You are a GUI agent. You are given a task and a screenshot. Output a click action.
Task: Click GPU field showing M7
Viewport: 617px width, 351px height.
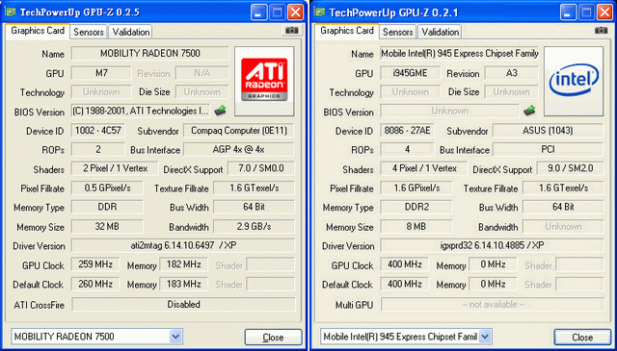click(101, 73)
